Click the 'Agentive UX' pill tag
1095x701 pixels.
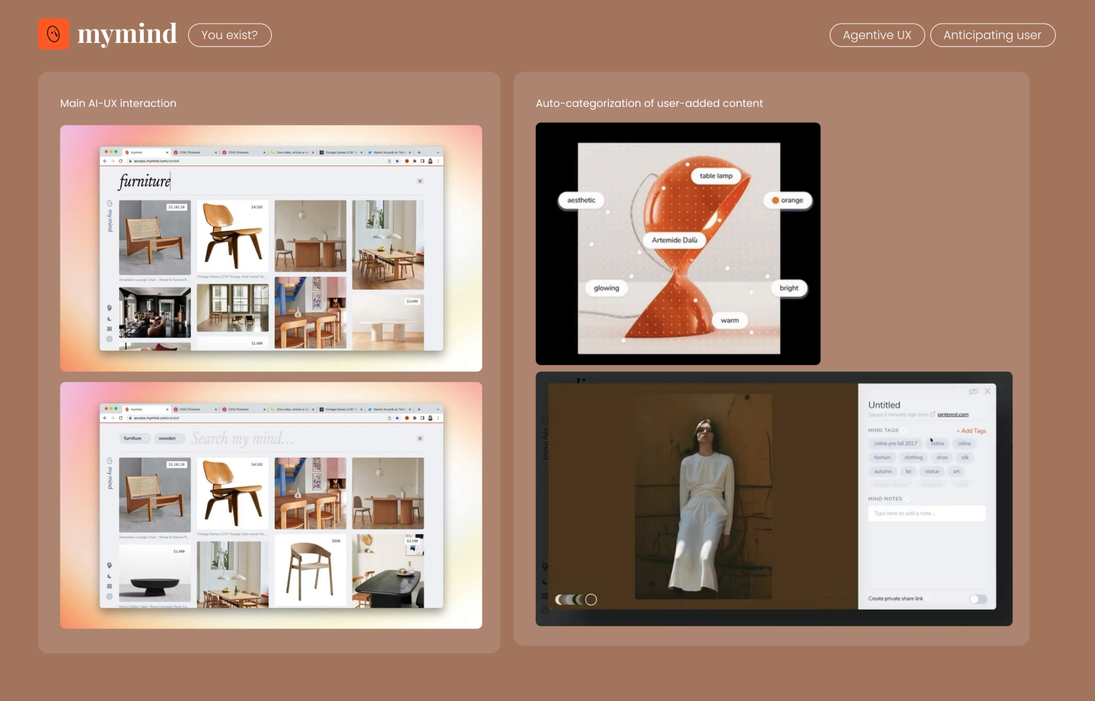[x=877, y=35]
